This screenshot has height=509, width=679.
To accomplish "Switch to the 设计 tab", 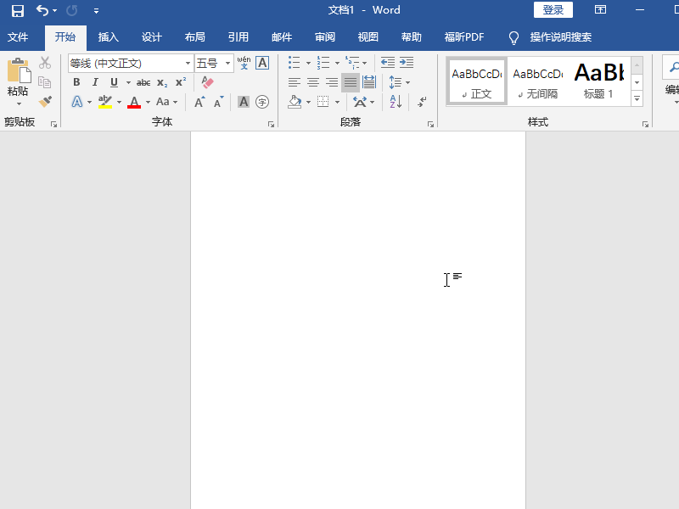I will (x=152, y=37).
